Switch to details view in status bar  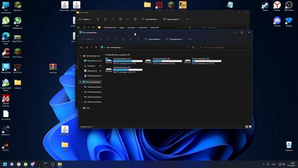(x=247, y=126)
